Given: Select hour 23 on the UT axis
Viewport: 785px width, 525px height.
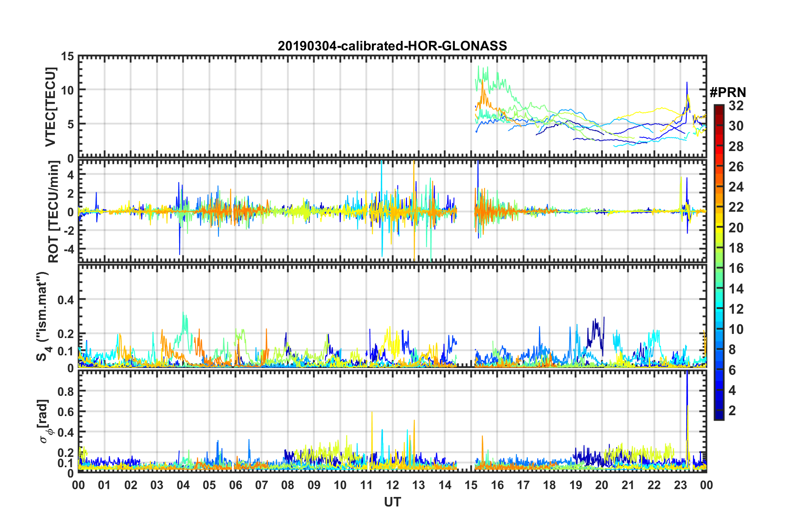Looking at the screenshot, I should [x=680, y=485].
